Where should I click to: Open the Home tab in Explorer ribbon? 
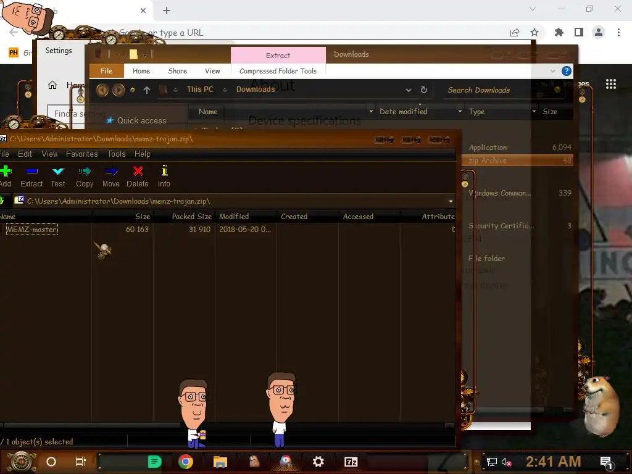(x=141, y=71)
